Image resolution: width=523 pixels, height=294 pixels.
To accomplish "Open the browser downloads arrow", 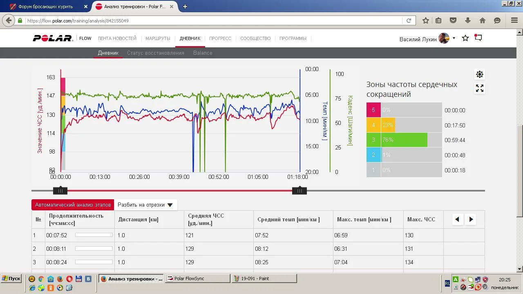I will pos(468,20).
